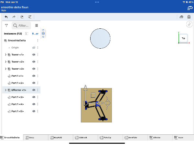The width and height of the screenshot is (194, 145).
Task: Tap the panel collapse handle beside the instances list
Action: tap(43, 33)
